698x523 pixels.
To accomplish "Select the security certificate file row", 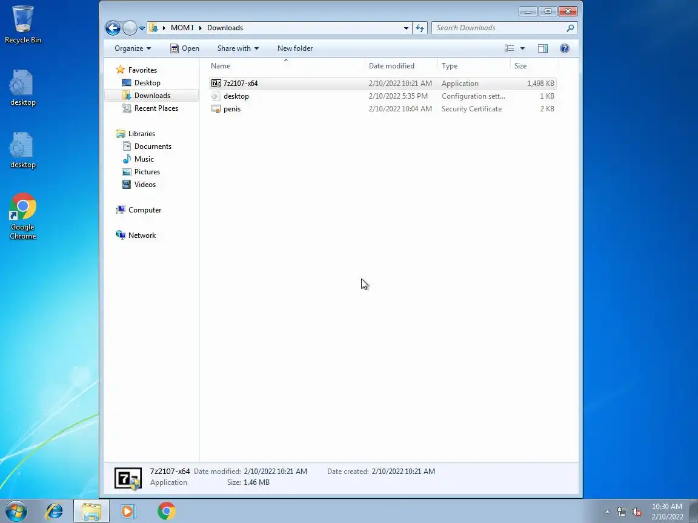I will click(x=382, y=109).
